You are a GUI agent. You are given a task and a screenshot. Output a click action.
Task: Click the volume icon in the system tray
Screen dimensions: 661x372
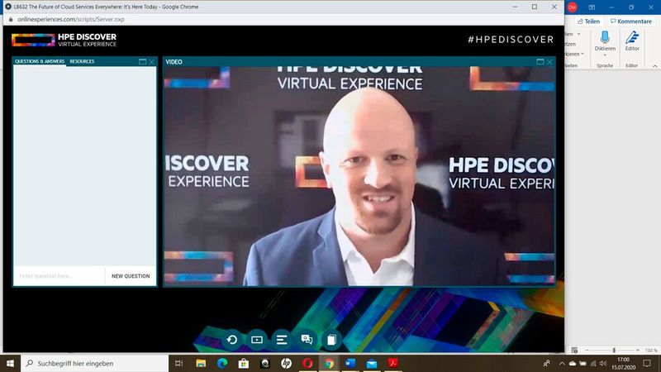pos(603,363)
